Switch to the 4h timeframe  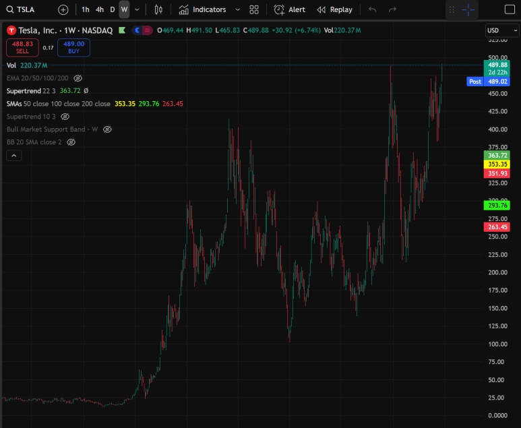point(100,9)
